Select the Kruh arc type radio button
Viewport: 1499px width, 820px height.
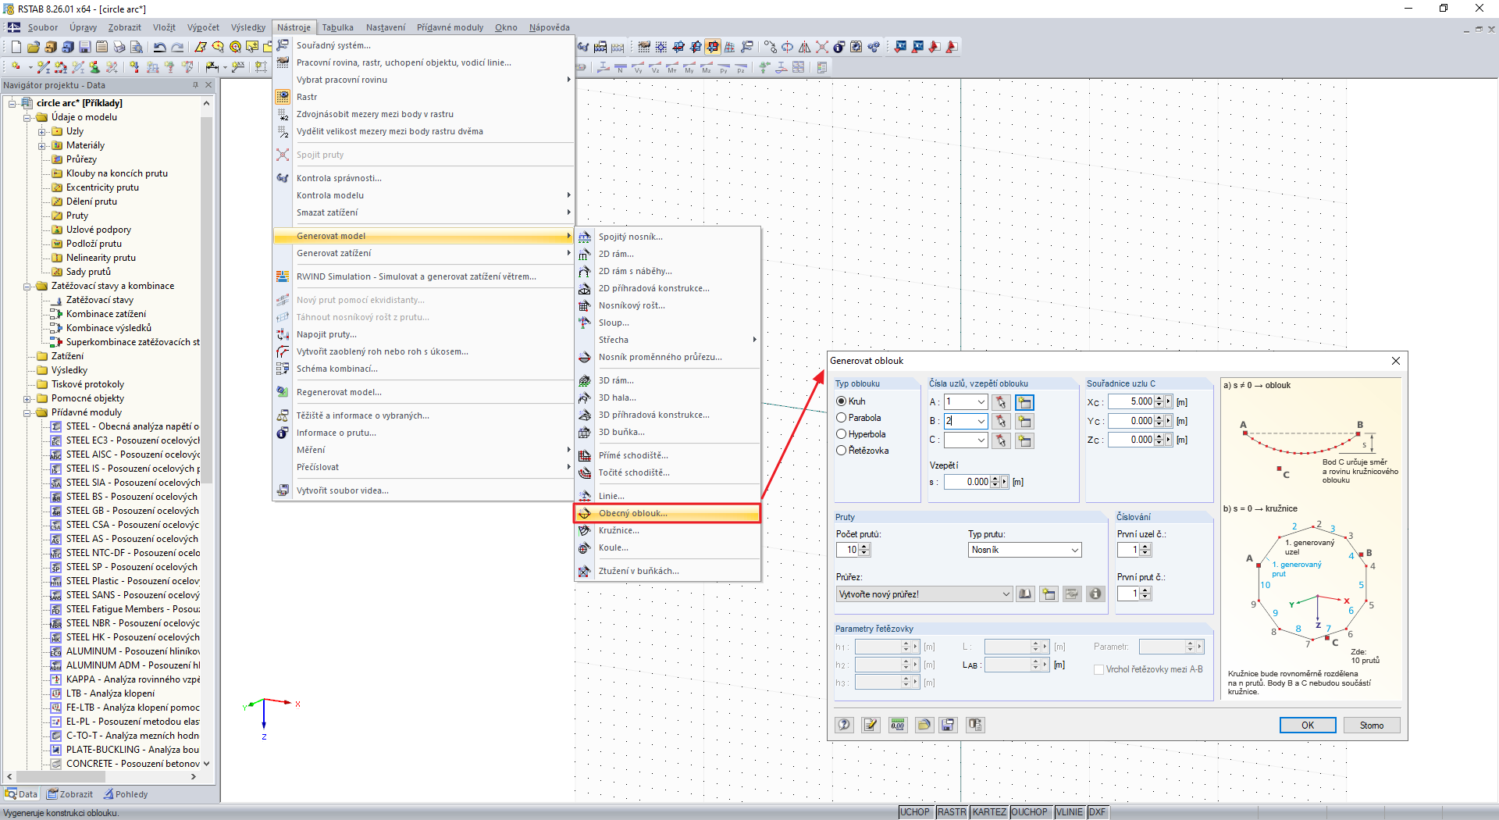[x=842, y=401]
